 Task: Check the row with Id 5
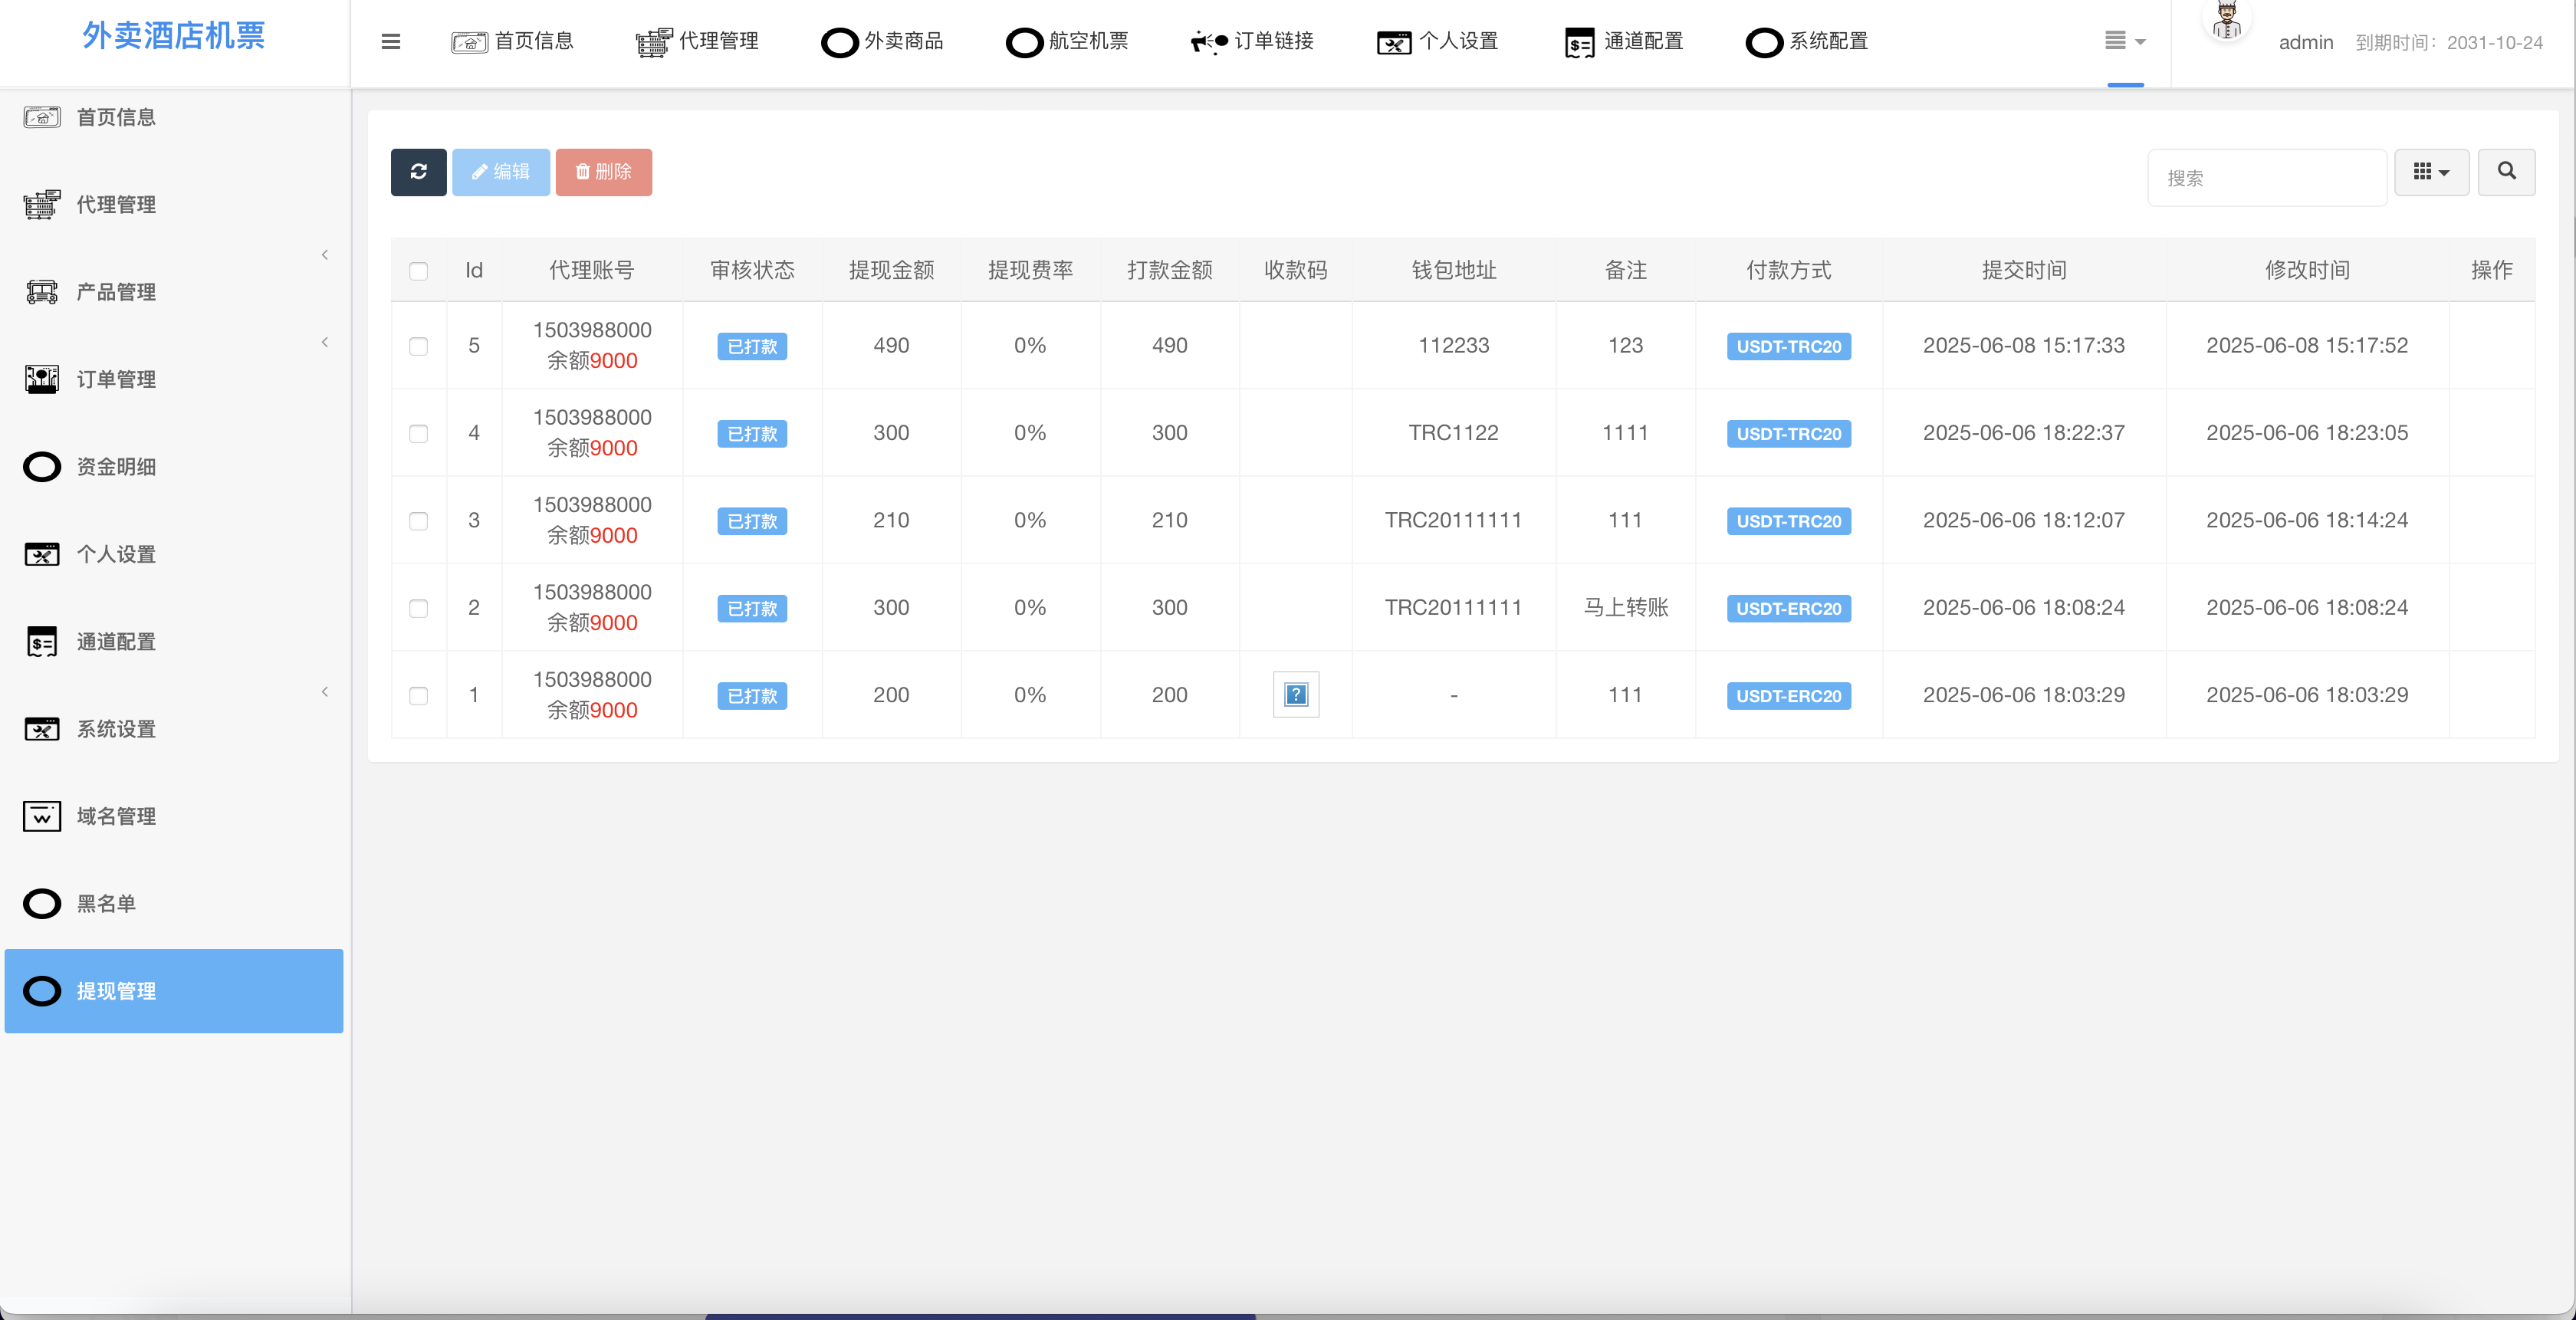click(418, 346)
